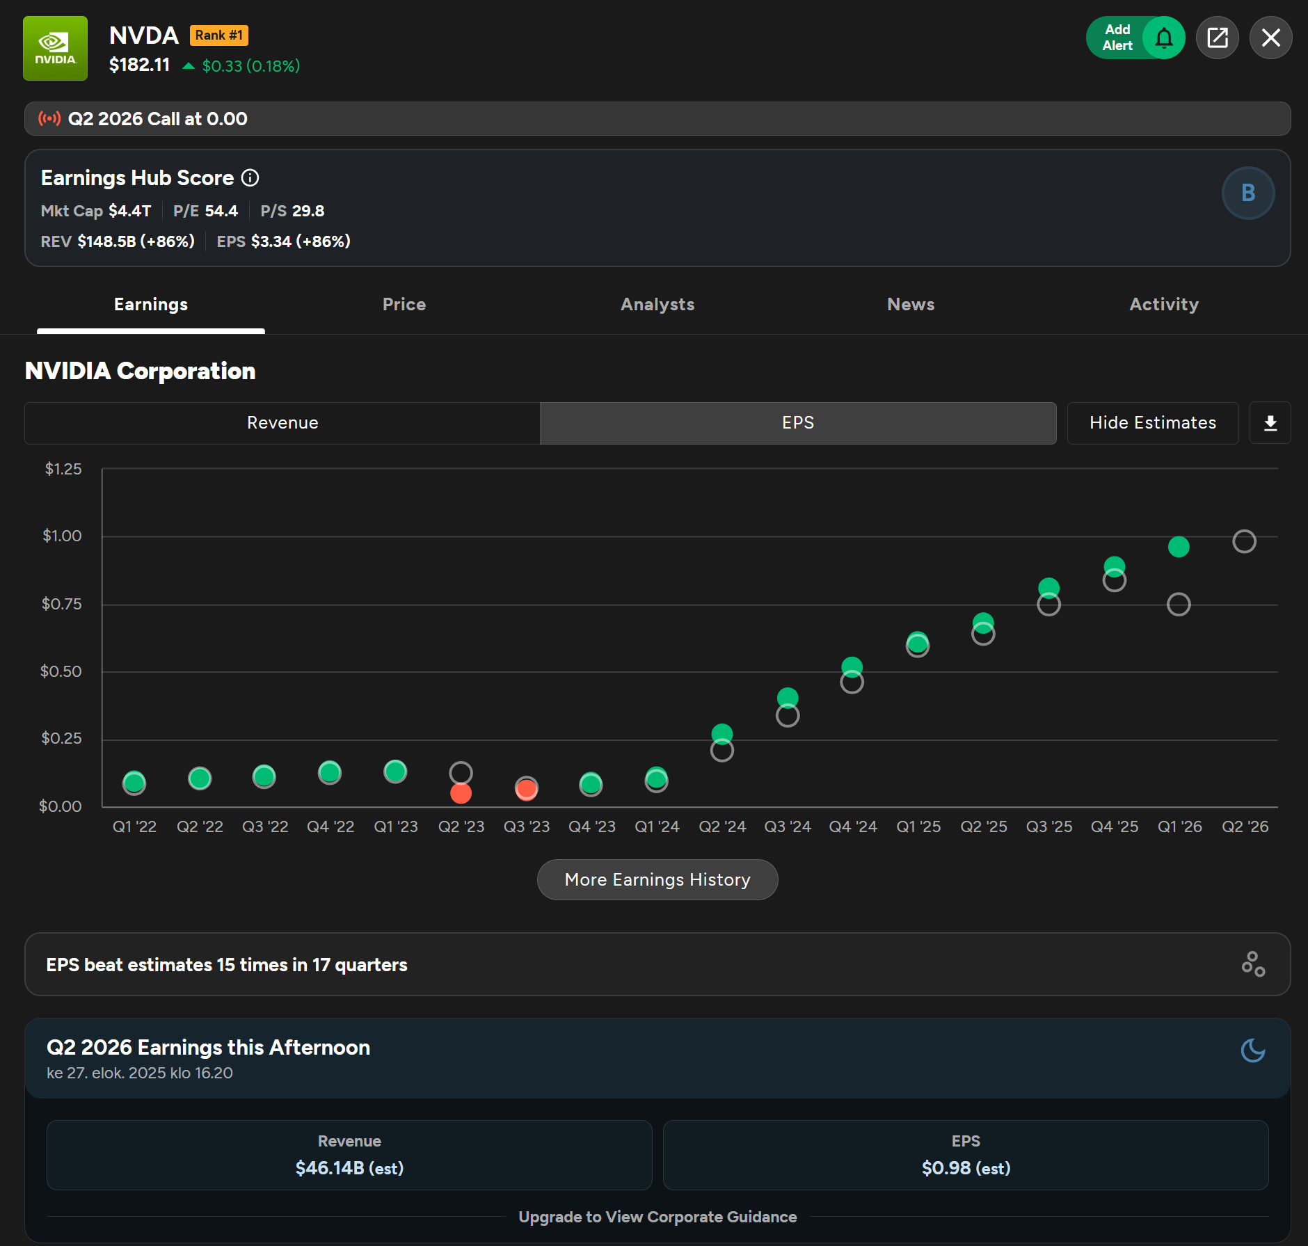
Task: Select the Q2 '23 red missed EPS dot
Action: pos(461,793)
